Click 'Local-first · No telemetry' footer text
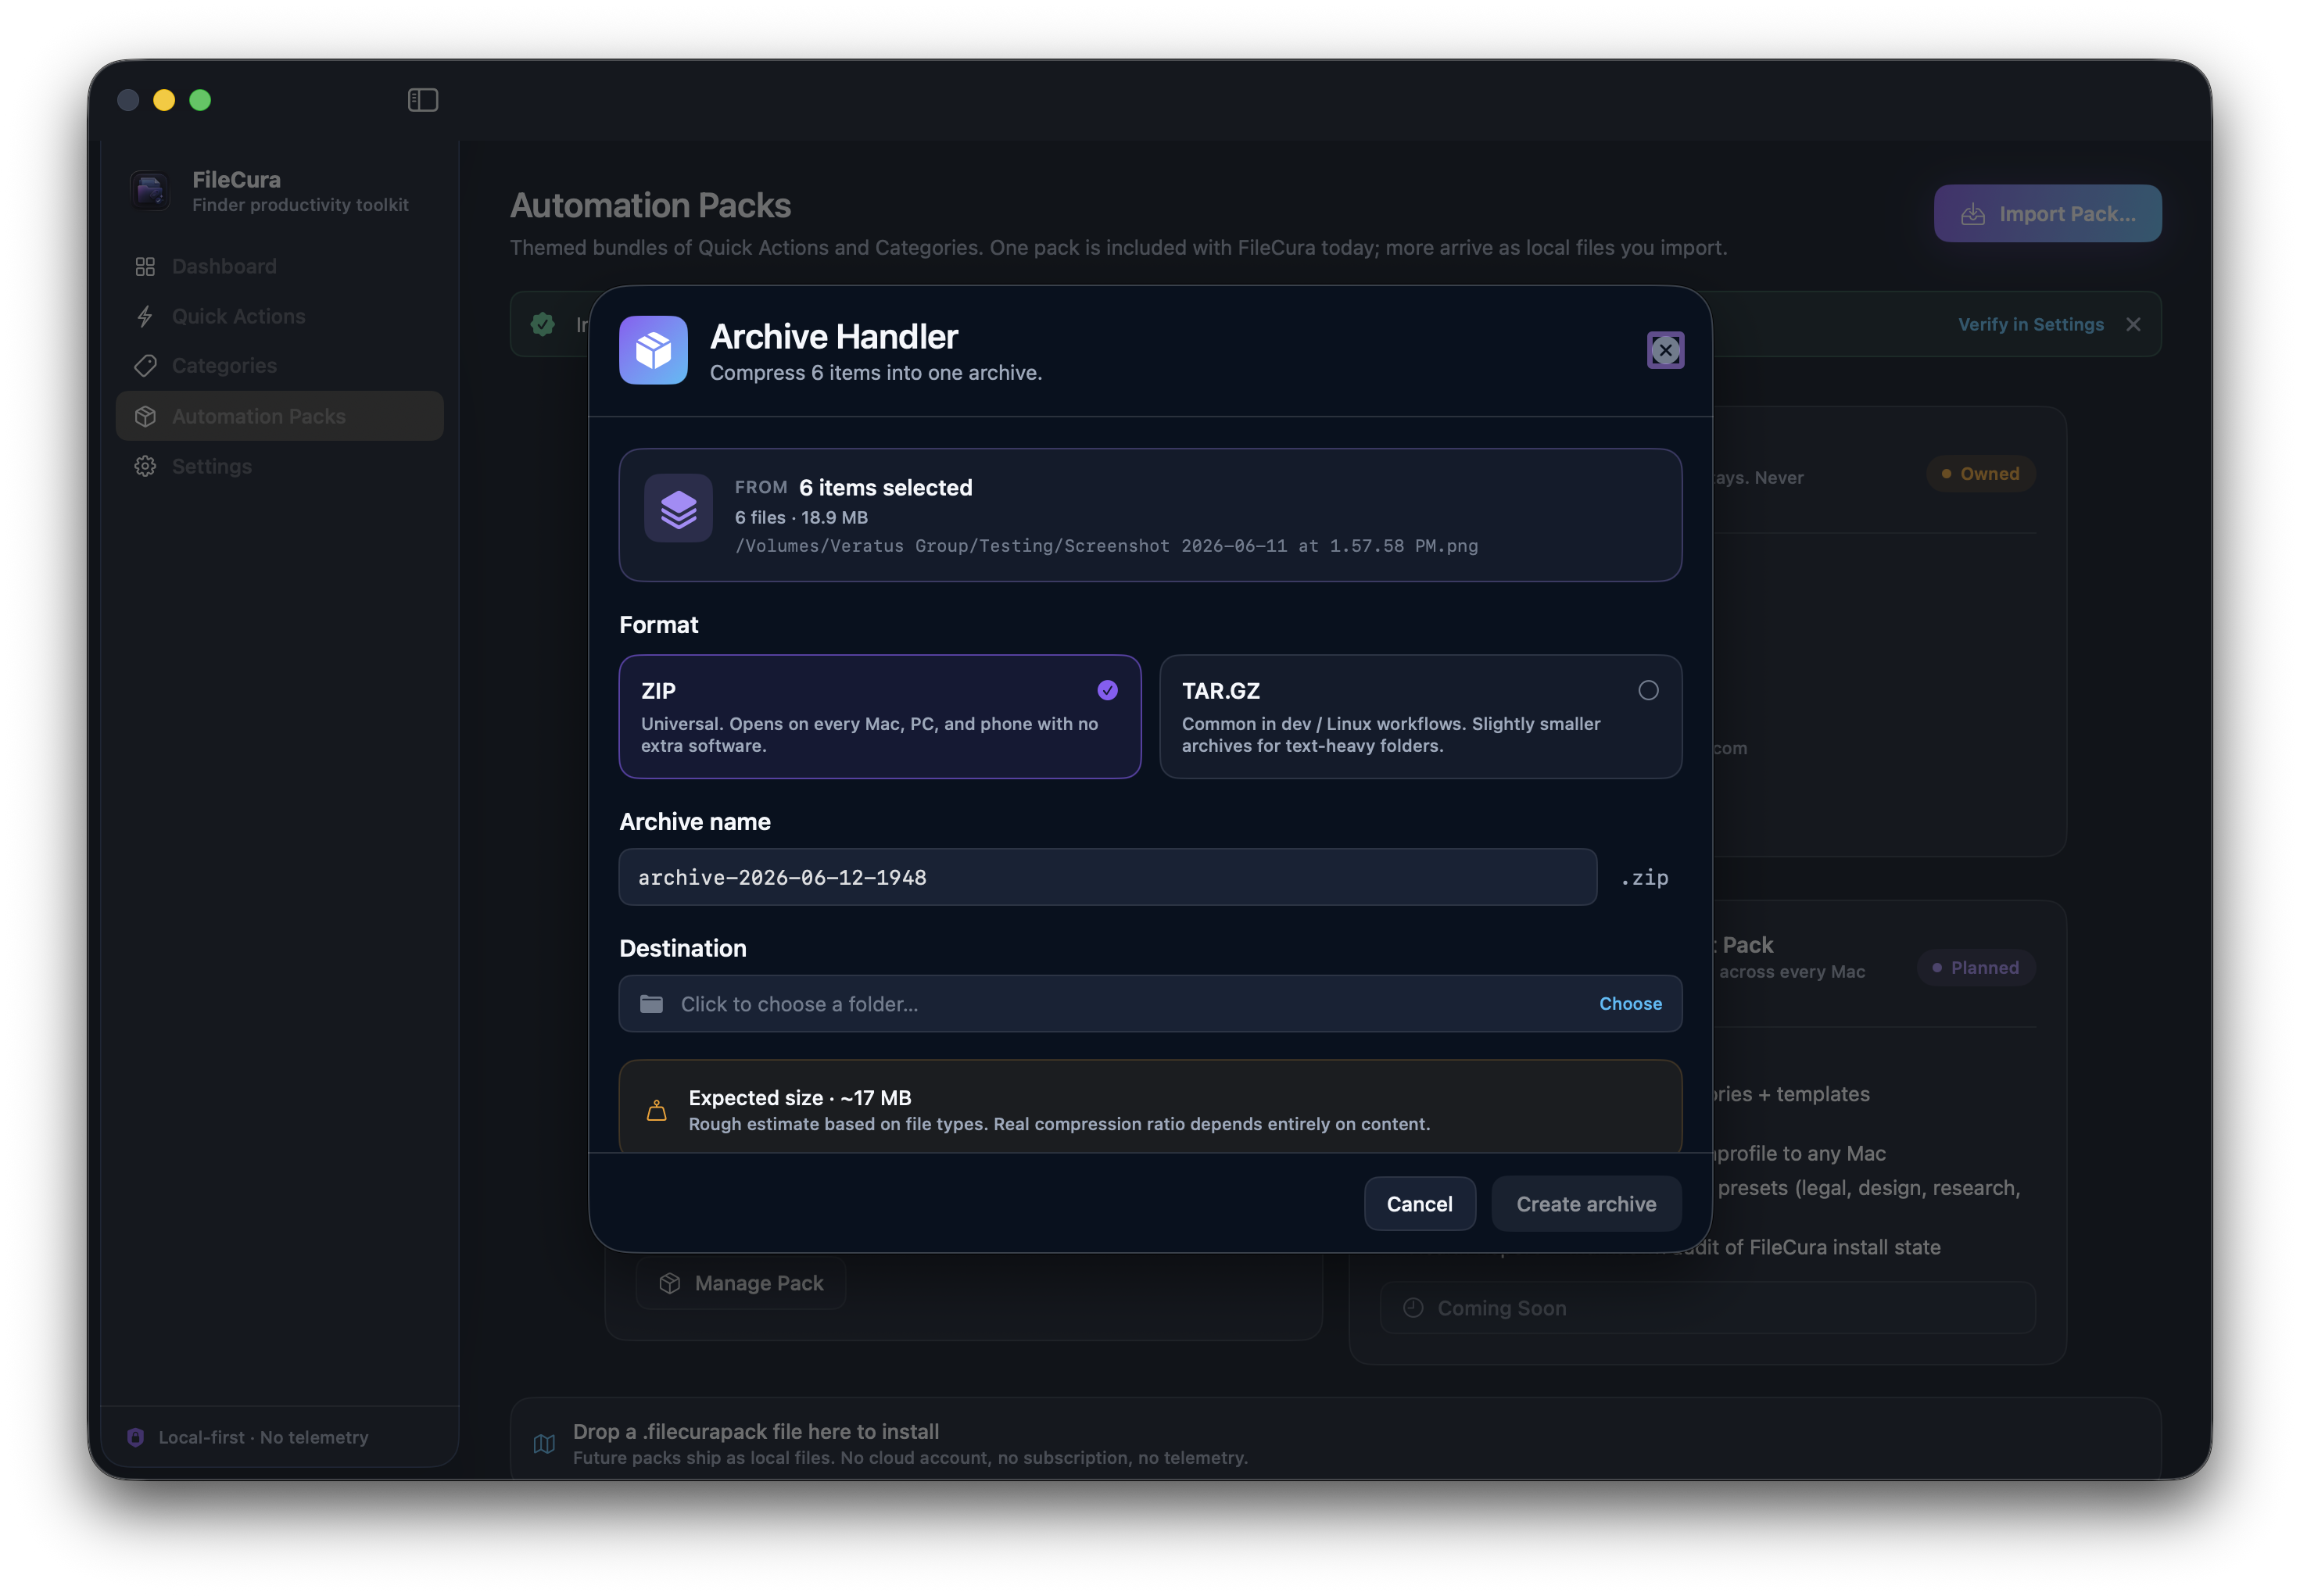Viewport: 2300px width, 1596px height. (264, 1437)
